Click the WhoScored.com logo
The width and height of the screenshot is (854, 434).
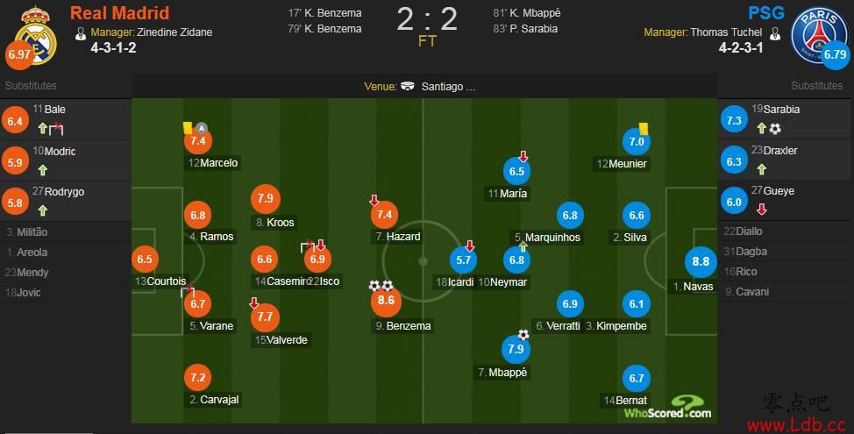point(668,408)
